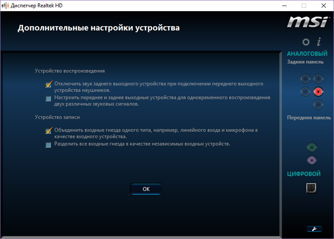
Task: Click the digital optical output icon
Action: pos(311,188)
